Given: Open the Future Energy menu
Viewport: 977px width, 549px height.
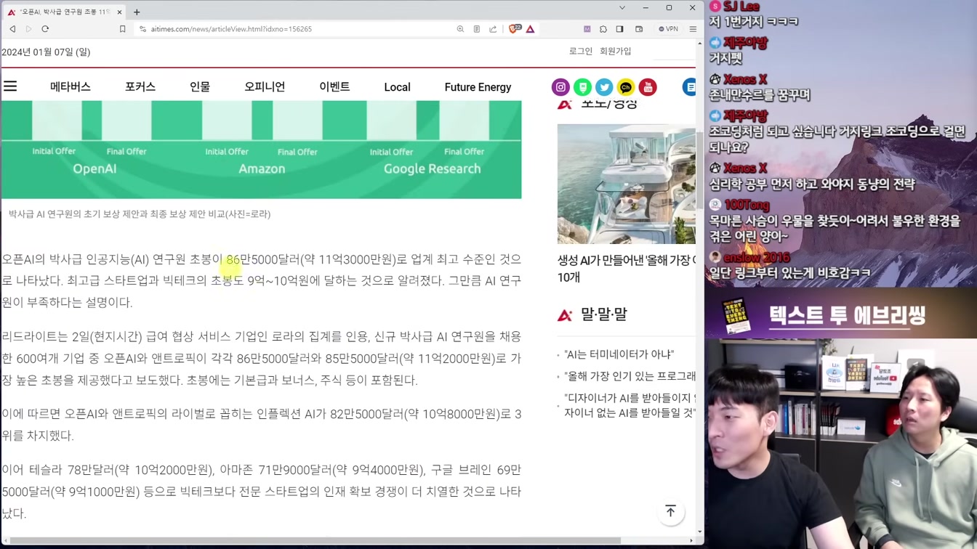Looking at the screenshot, I should 478,87.
